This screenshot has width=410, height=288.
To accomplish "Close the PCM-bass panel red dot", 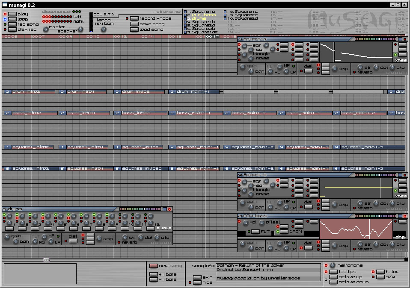I will point(405,216).
